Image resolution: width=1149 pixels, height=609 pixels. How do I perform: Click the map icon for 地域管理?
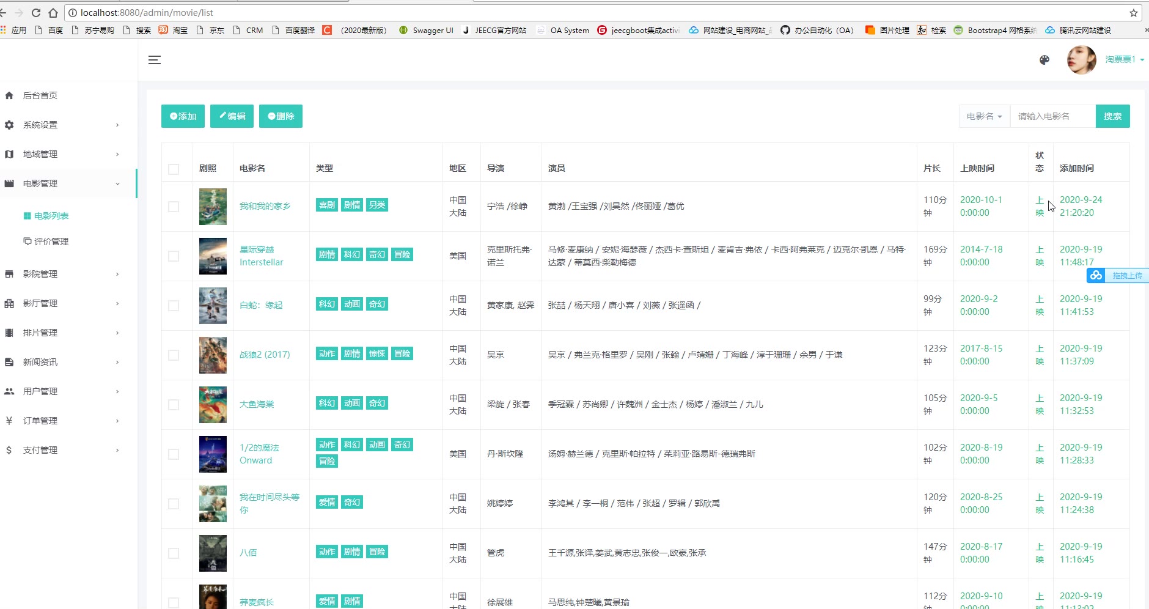[9, 154]
